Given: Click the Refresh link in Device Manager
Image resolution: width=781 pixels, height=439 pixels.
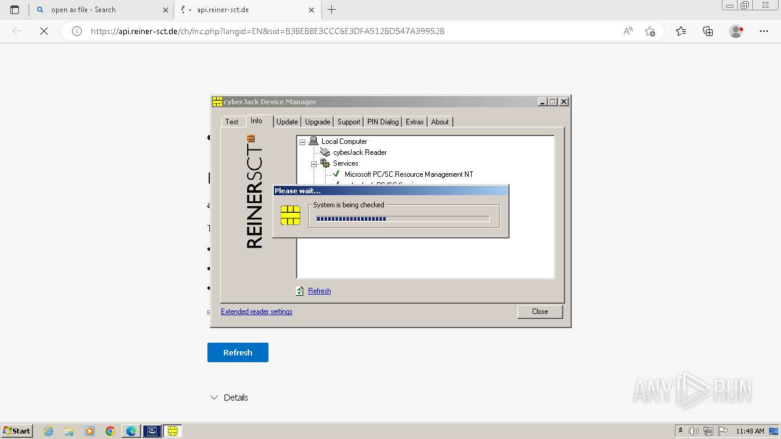Looking at the screenshot, I should [x=319, y=291].
